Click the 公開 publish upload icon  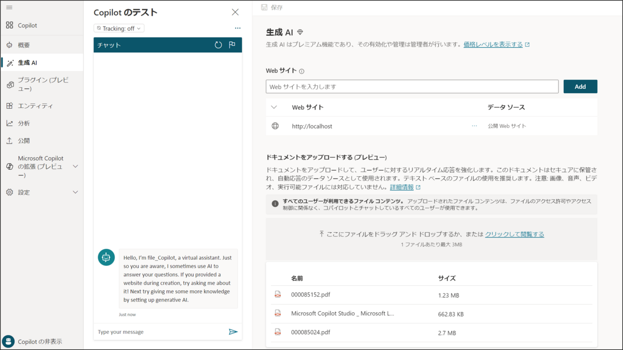tap(9, 141)
